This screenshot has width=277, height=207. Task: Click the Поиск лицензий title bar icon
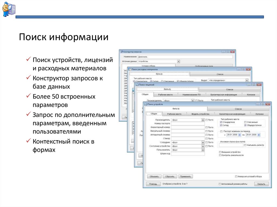tap(138, 85)
